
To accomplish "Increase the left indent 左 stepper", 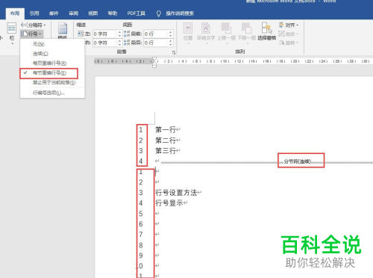I will click(119, 32).
